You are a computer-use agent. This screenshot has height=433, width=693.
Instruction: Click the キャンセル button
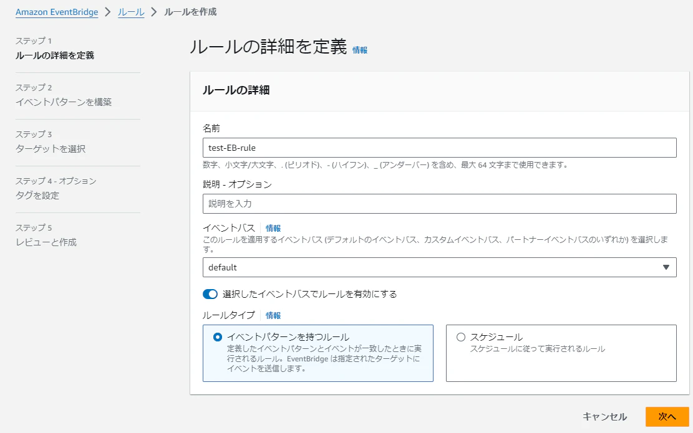tap(604, 417)
